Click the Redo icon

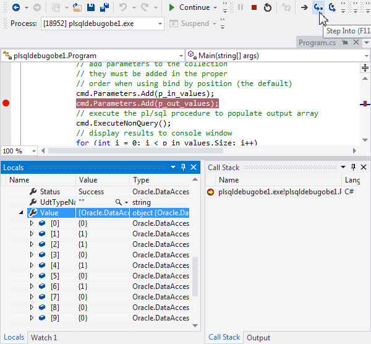click(x=145, y=7)
